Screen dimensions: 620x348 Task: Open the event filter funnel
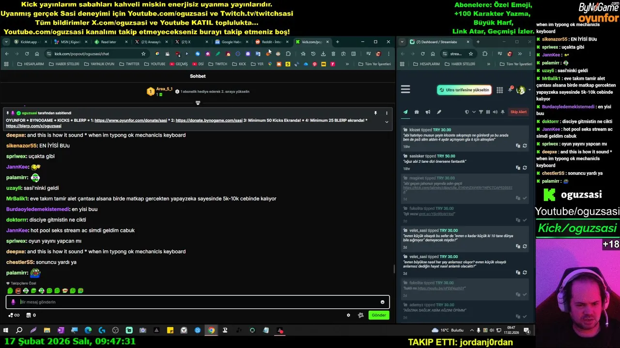coord(481,112)
